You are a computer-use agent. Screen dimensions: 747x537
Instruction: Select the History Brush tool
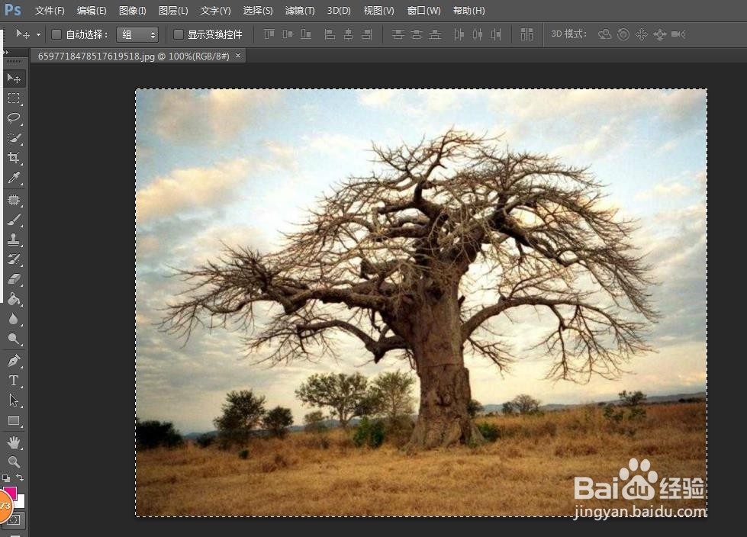click(14, 259)
